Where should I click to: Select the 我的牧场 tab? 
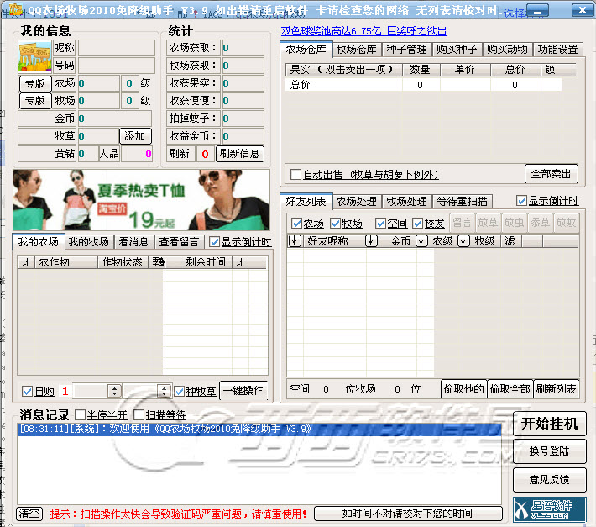click(x=88, y=242)
